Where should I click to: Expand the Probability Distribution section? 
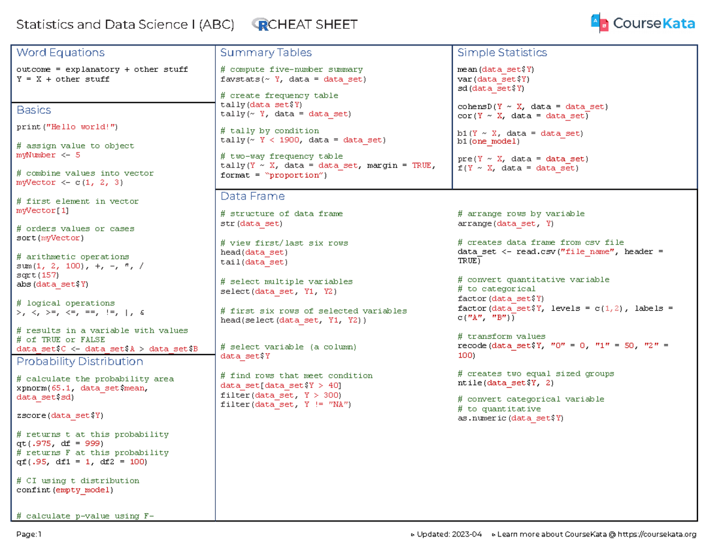[x=80, y=362]
